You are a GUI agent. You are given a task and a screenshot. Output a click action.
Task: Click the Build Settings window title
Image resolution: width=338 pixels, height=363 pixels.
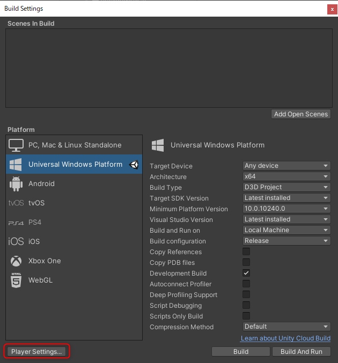(x=24, y=9)
